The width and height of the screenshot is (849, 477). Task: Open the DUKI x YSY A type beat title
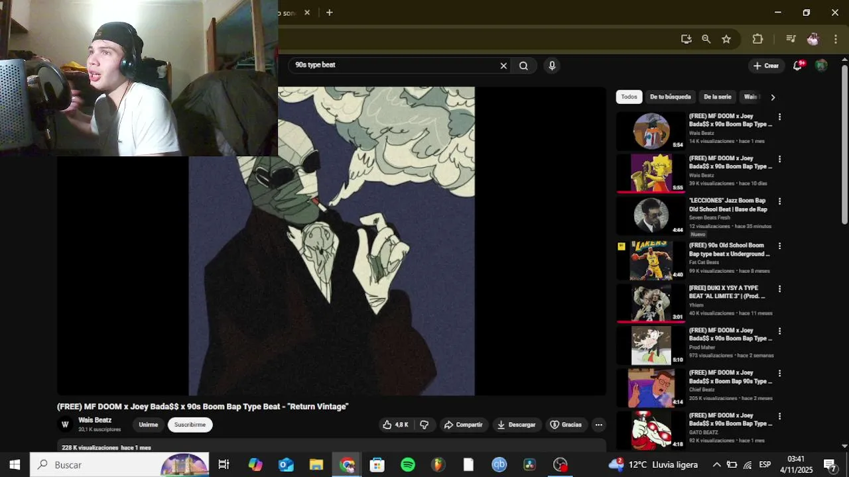pos(727,292)
